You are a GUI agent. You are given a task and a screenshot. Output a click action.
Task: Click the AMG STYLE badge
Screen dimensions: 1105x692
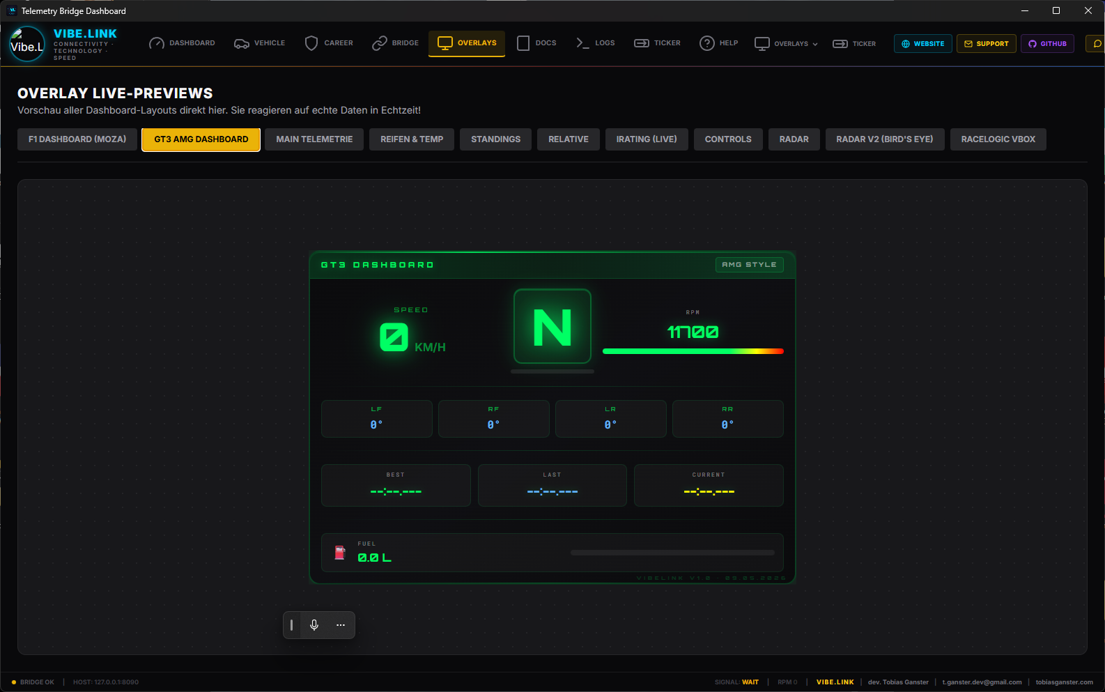tap(750, 265)
